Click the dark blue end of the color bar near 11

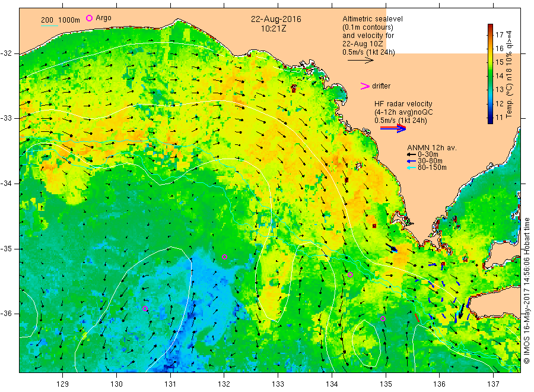click(x=491, y=119)
